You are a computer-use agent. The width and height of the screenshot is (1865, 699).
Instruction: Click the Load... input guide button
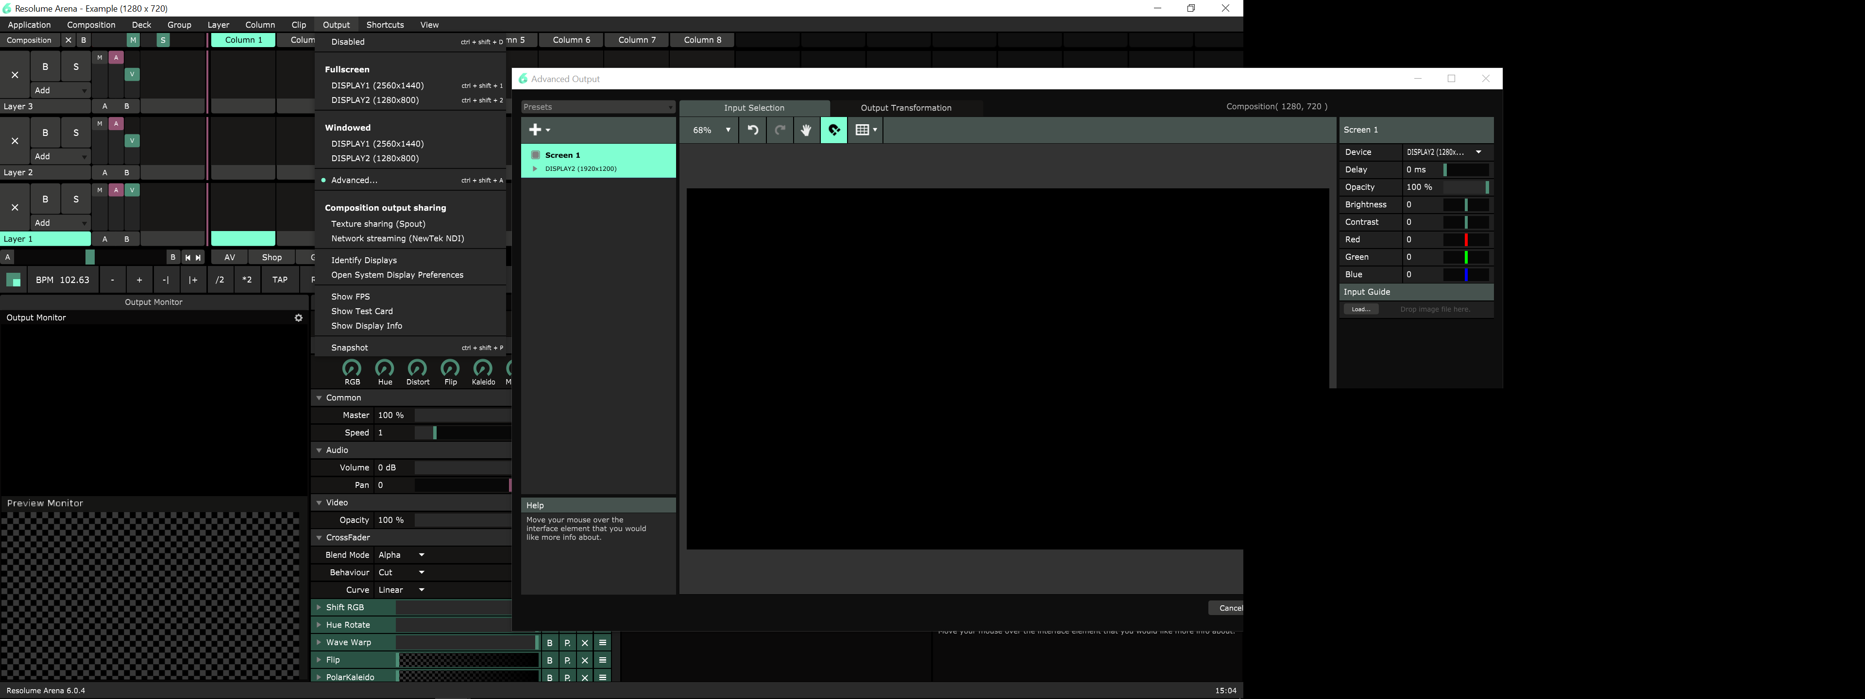point(1361,309)
